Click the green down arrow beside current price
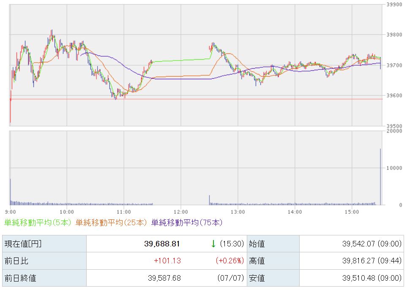Viewport: 407px width, 290px height. (213, 244)
